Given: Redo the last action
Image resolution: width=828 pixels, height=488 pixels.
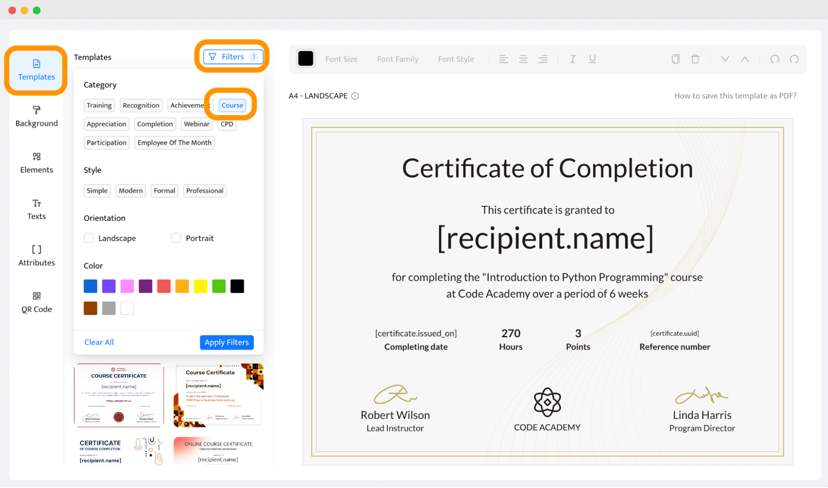Looking at the screenshot, I should [x=794, y=59].
